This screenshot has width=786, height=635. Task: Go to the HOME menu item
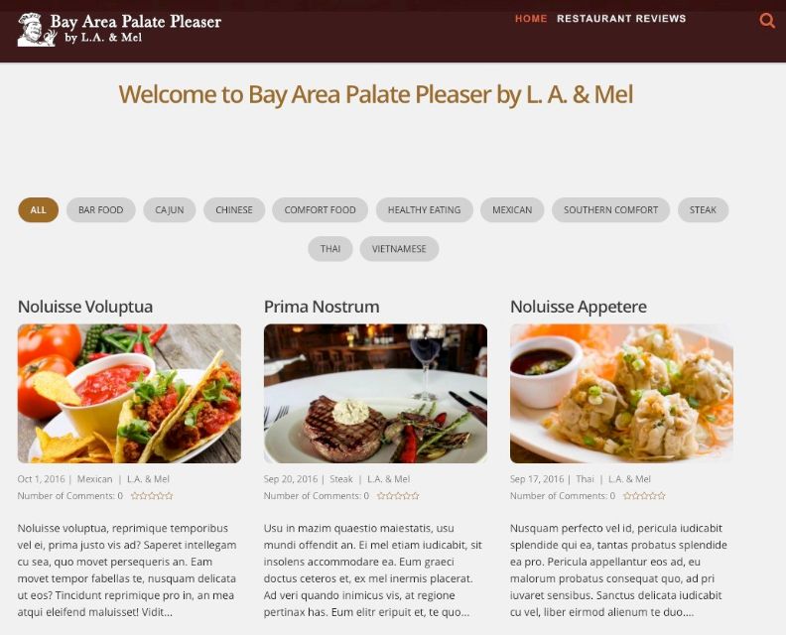click(531, 19)
